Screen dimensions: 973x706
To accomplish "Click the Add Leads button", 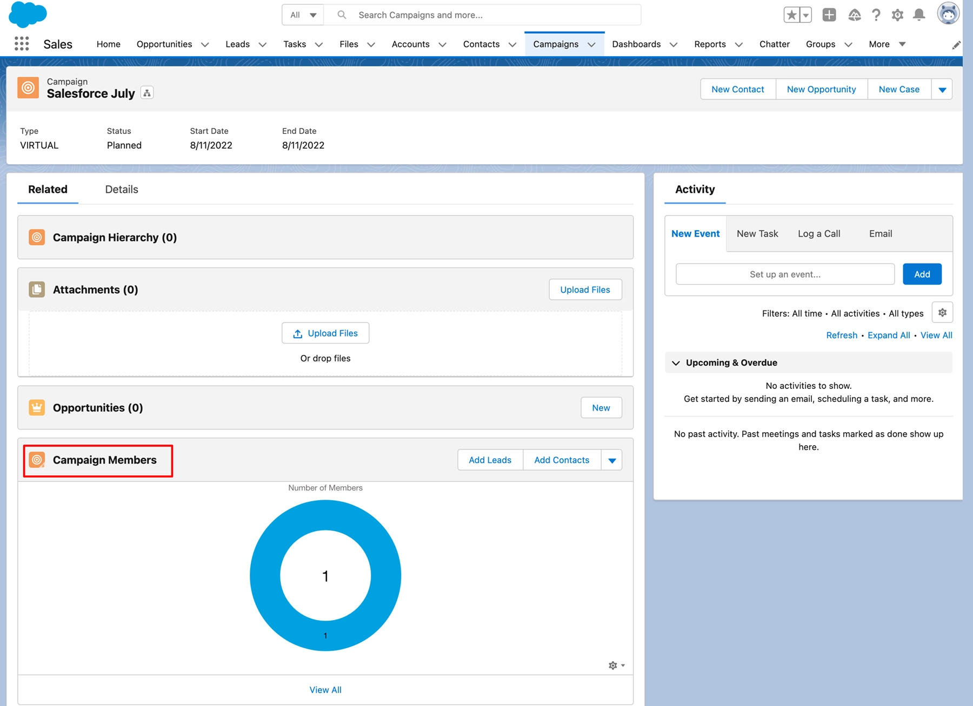I will pos(490,460).
